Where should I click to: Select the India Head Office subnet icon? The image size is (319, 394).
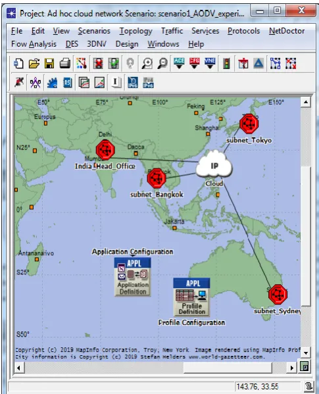coord(105,150)
